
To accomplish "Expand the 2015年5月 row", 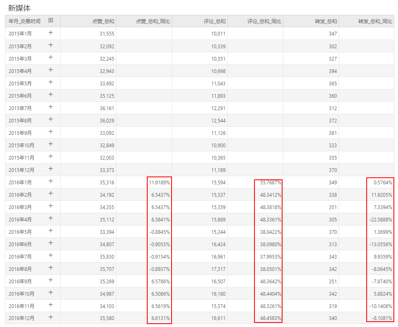I will click(51, 82).
